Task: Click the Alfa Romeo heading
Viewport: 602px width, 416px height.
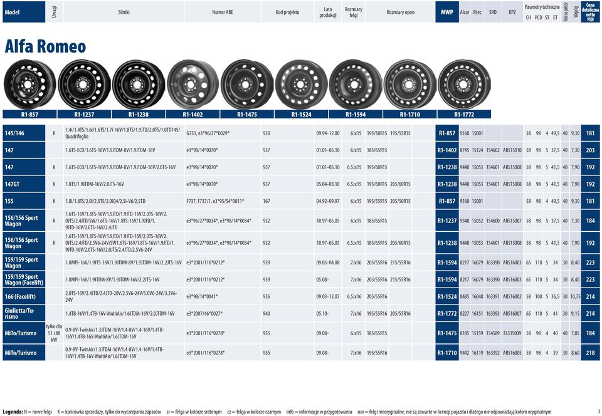Action: click(45, 46)
